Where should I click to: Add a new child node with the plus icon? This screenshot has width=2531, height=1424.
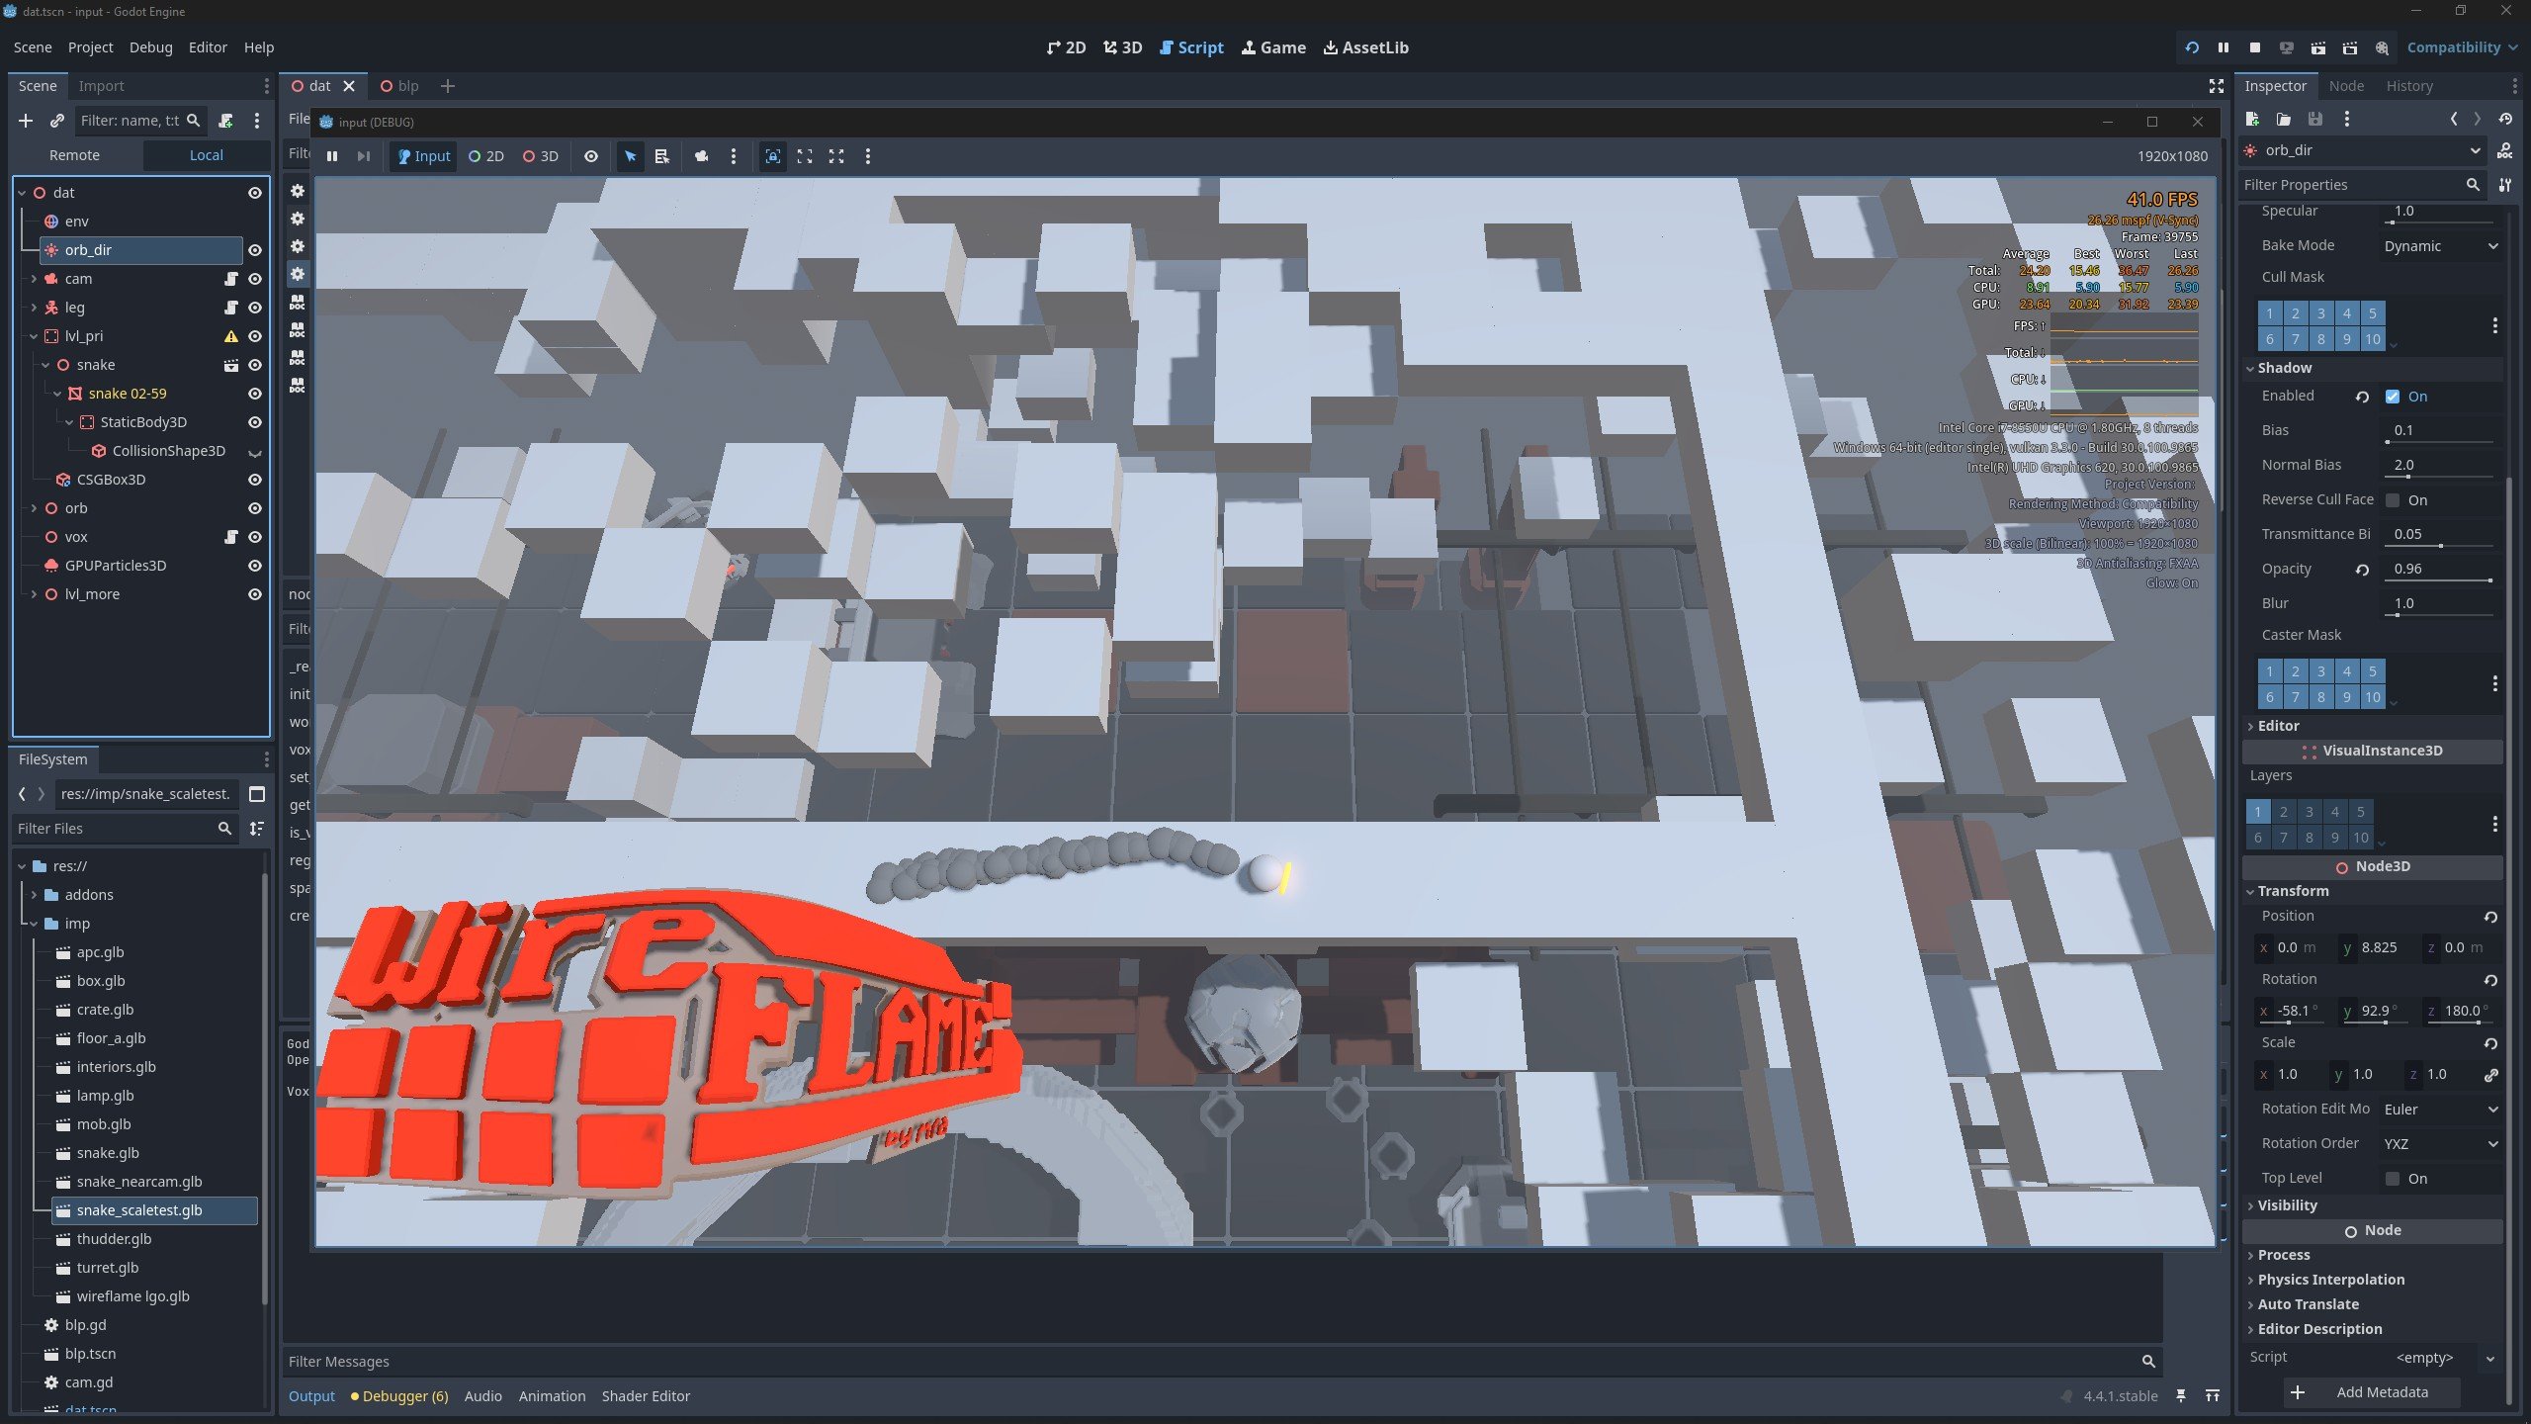[26, 121]
